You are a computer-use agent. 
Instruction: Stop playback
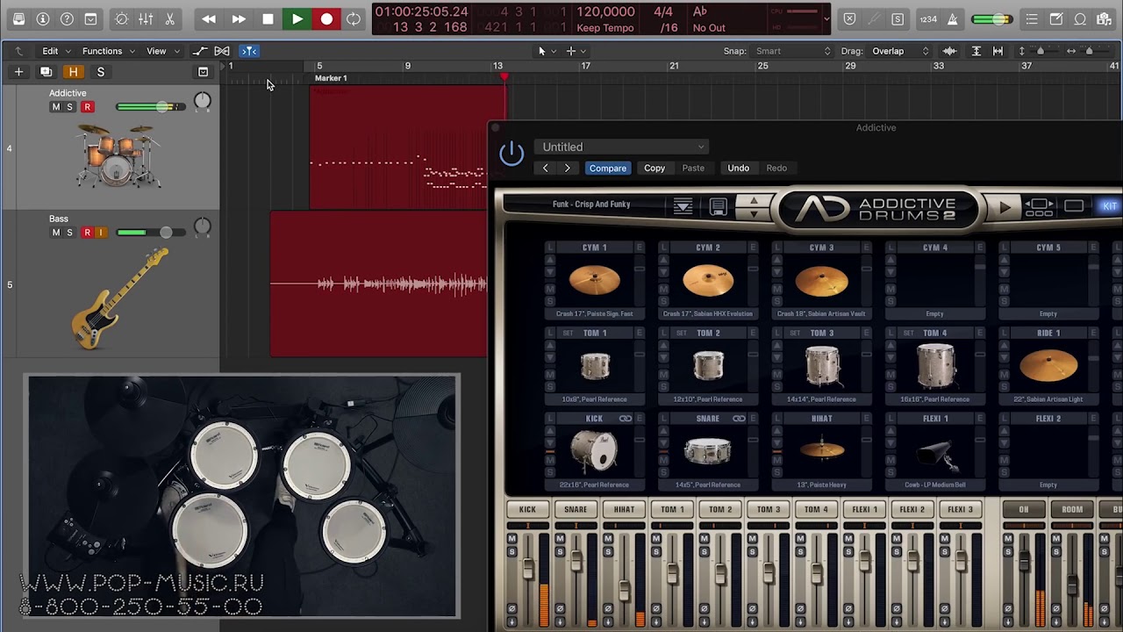coord(268,18)
